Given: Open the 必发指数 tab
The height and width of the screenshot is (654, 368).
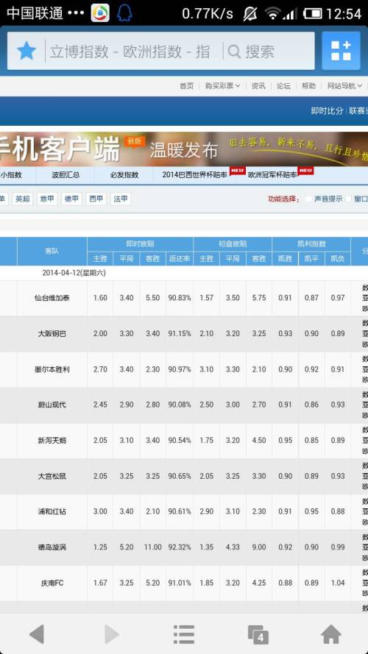Looking at the screenshot, I should [x=124, y=175].
